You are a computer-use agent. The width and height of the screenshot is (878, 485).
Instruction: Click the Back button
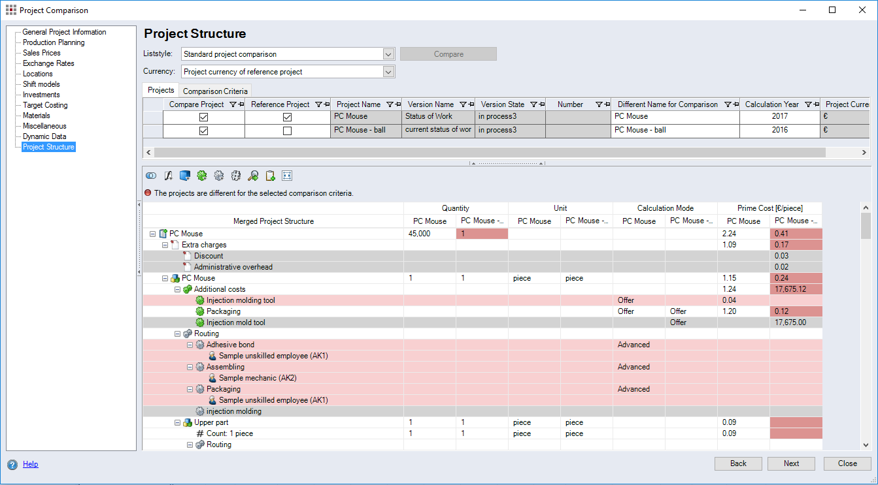click(738, 463)
